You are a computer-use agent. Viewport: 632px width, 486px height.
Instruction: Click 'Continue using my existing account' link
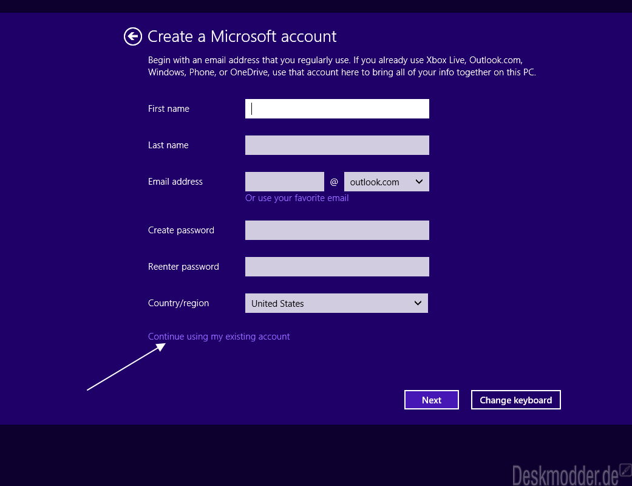pyautogui.click(x=219, y=337)
